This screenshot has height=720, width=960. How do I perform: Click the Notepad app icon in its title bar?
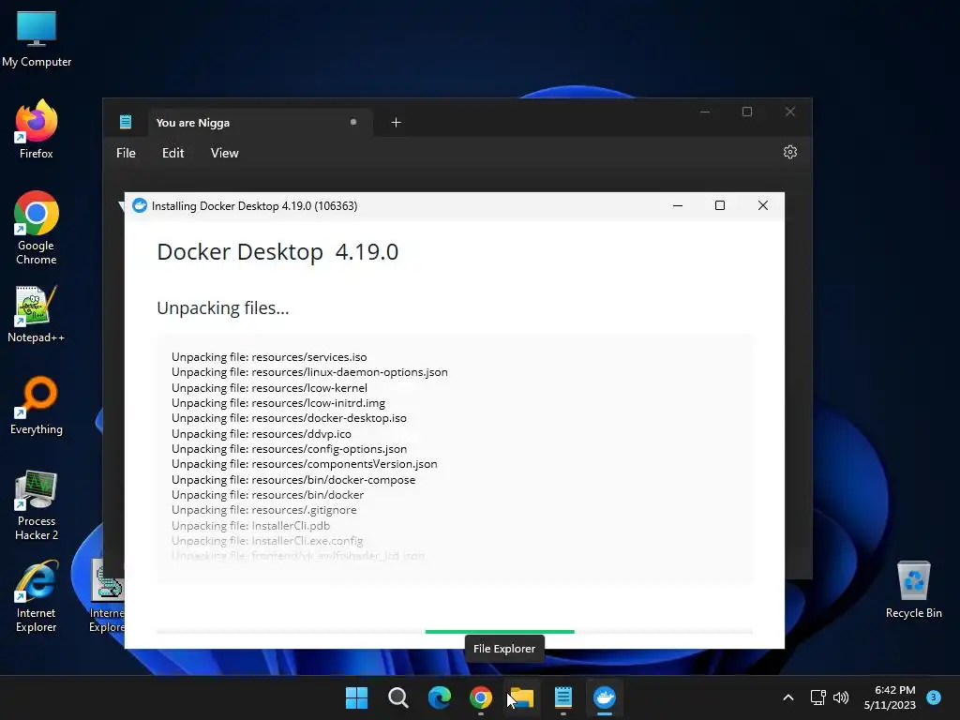click(126, 122)
